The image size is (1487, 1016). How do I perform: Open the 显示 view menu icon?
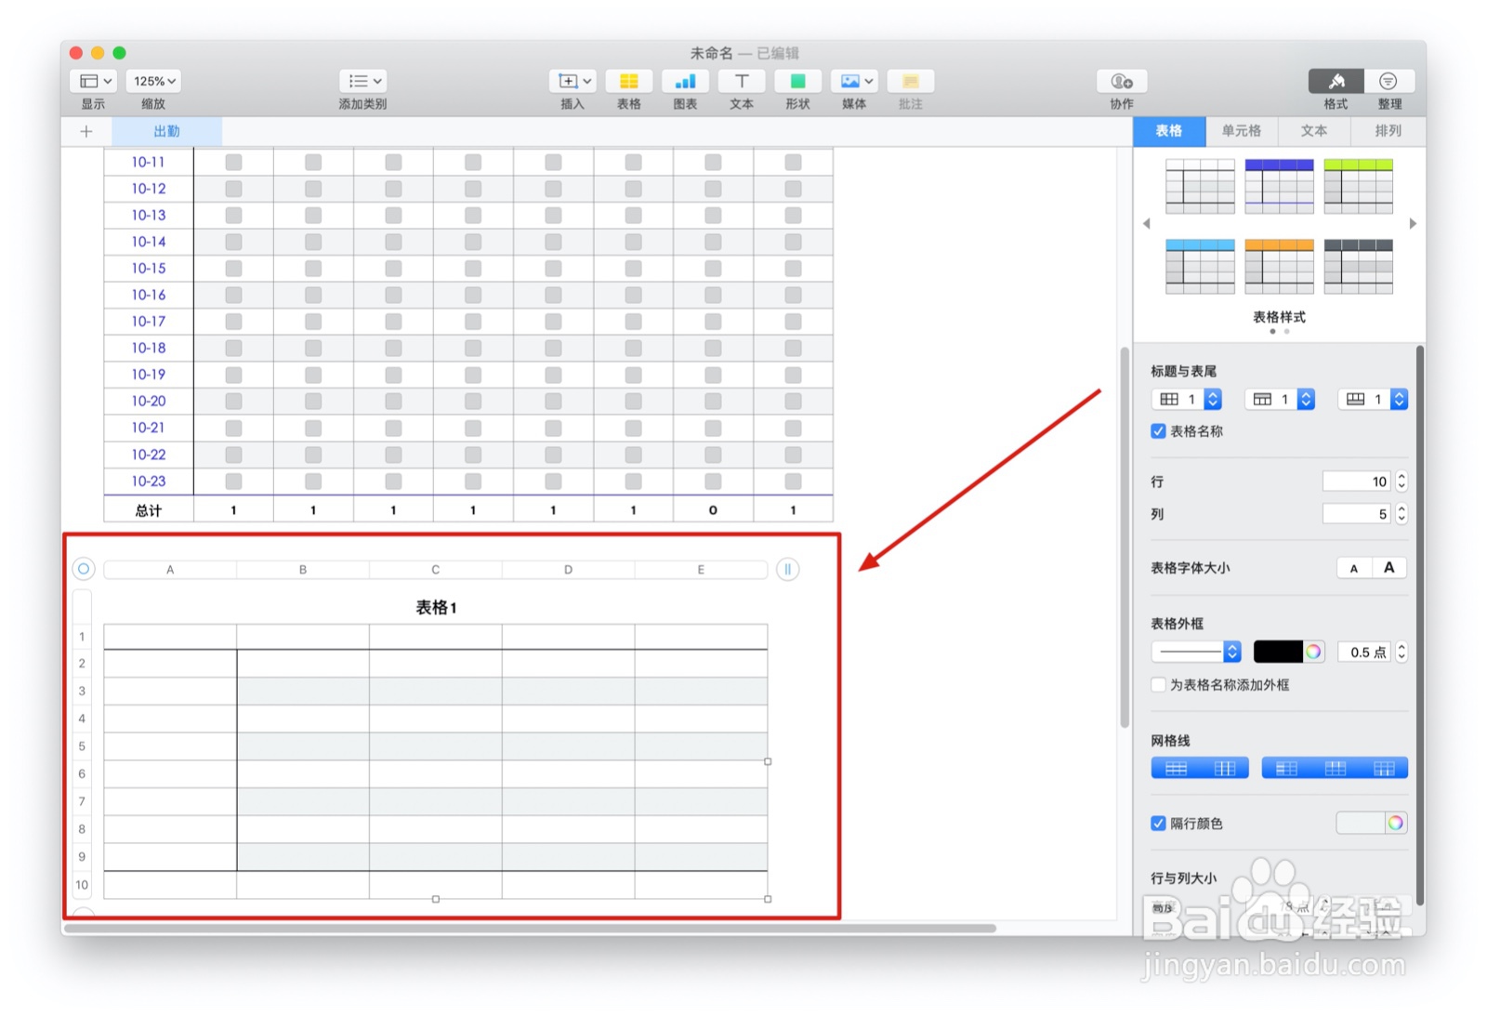[x=93, y=81]
